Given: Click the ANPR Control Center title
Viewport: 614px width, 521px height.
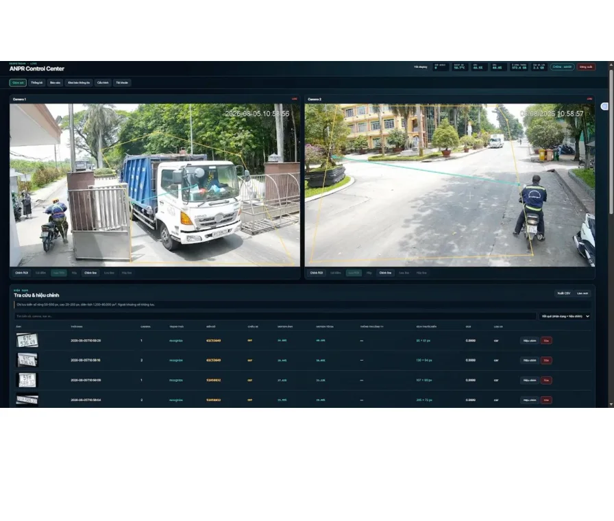Looking at the screenshot, I should 37,69.
